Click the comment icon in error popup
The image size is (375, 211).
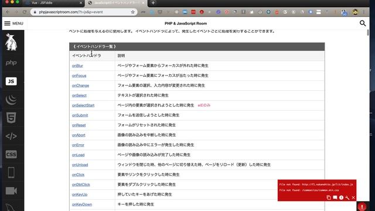(x=335, y=198)
